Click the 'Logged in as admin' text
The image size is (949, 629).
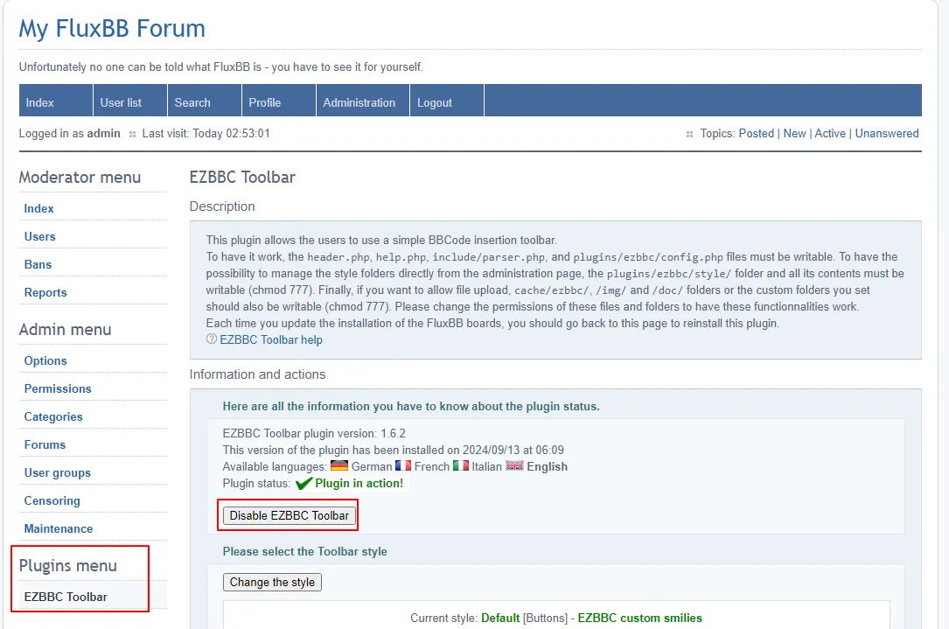[x=70, y=133]
